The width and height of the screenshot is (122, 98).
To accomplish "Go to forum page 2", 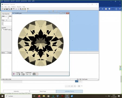I will [x=72, y=86].
